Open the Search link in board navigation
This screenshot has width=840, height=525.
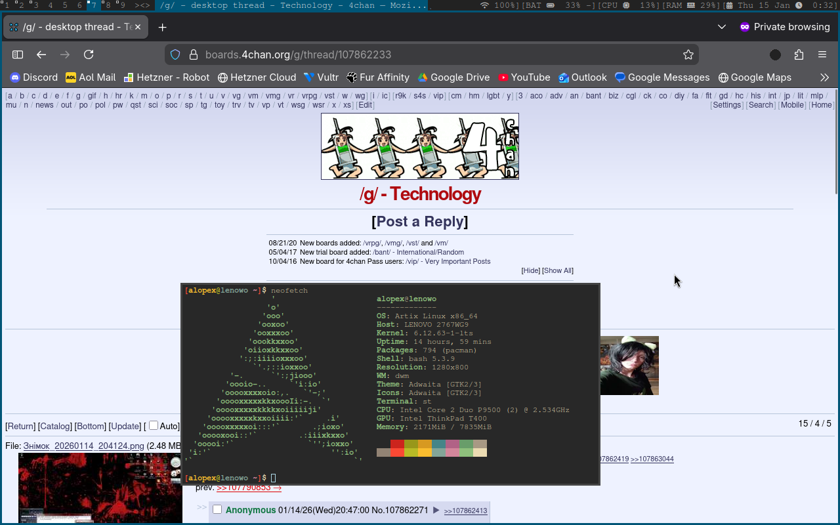pyautogui.click(x=761, y=105)
